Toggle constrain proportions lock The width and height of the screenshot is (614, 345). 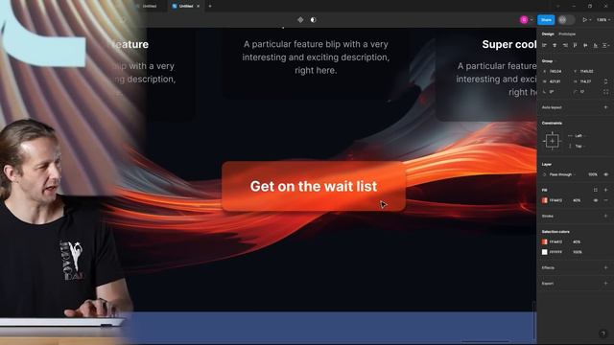click(605, 81)
